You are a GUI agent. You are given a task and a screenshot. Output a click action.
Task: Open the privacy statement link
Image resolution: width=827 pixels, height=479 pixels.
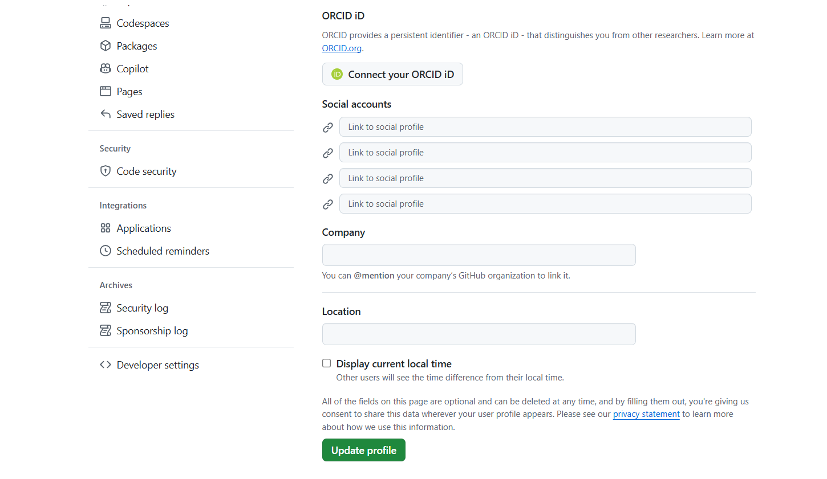[646, 414]
